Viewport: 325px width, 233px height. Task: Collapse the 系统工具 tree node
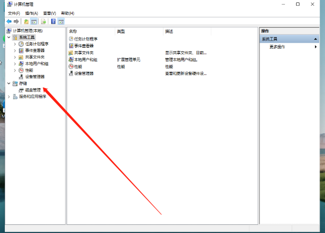(9, 37)
